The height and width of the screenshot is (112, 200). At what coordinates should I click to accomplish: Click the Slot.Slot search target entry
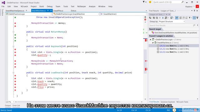pyautogui.click(x=174, y=33)
